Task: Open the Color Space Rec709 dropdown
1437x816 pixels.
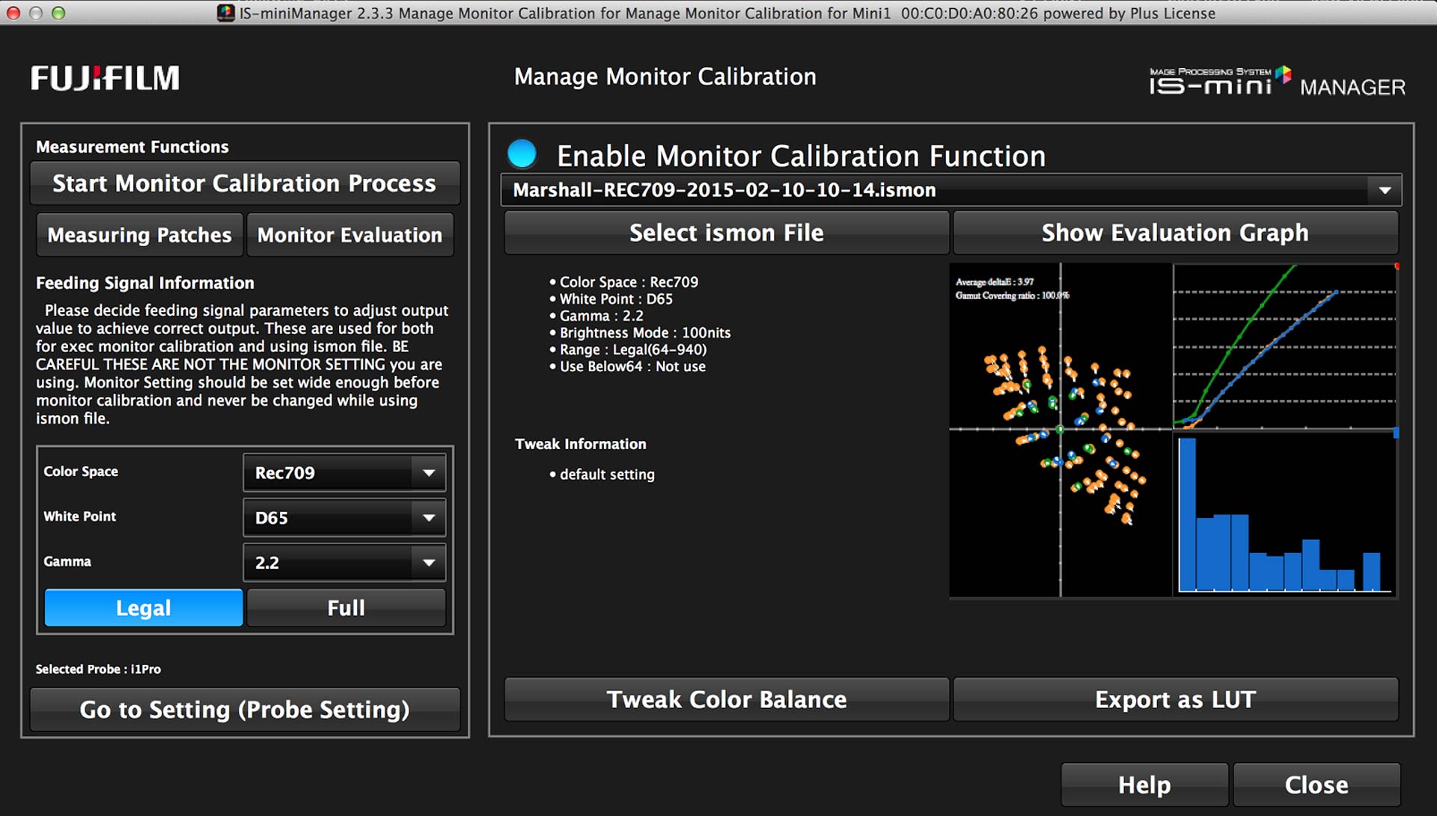Action: coord(344,472)
